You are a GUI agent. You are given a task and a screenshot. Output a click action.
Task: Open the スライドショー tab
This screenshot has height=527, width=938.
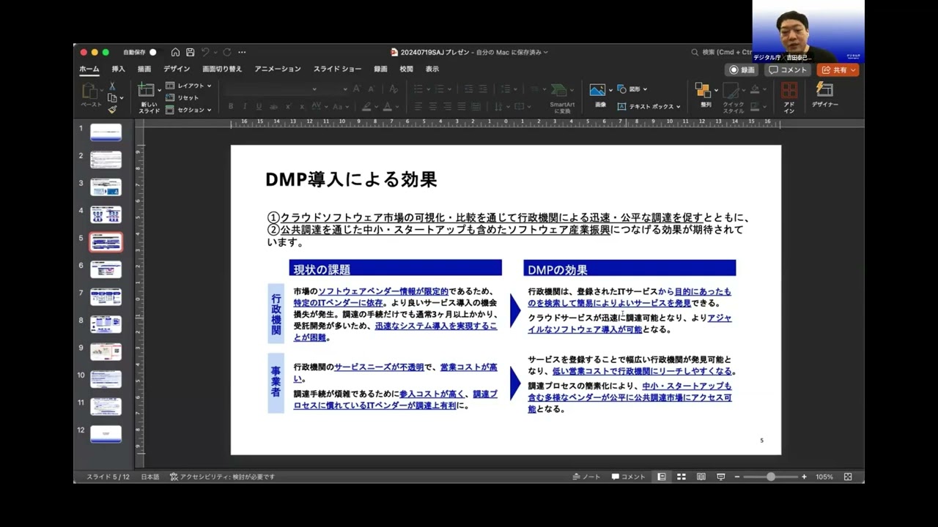coord(337,69)
